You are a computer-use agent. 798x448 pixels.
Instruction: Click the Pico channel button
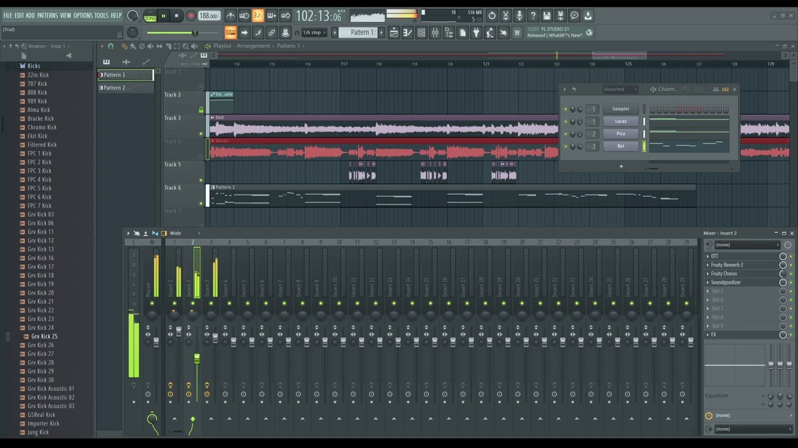click(x=620, y=134)
